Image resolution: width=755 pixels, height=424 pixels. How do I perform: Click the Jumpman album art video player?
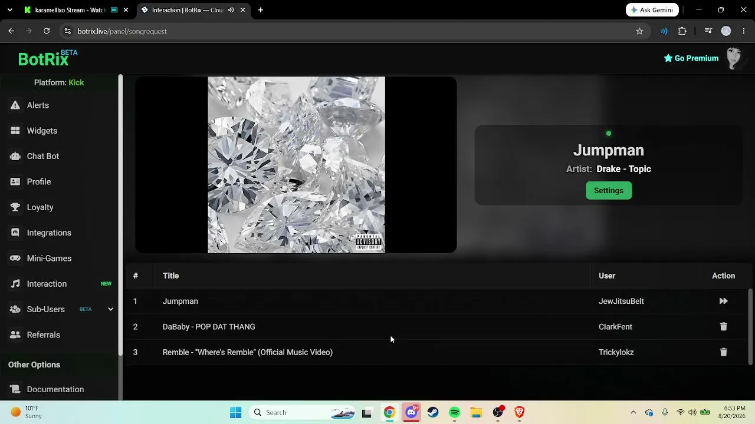coord(296,165)
